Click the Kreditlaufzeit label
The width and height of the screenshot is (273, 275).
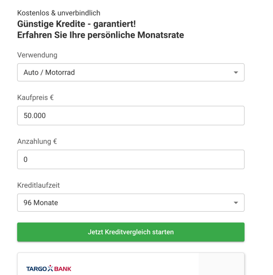click(x=38, y=185)
